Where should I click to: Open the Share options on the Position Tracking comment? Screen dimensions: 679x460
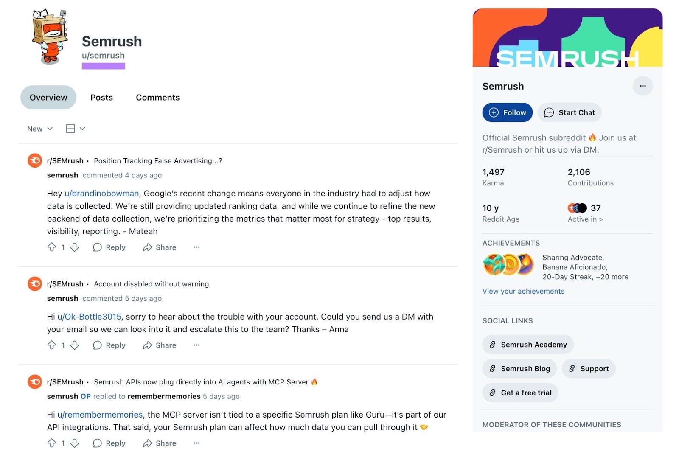(x=159, y=247)
